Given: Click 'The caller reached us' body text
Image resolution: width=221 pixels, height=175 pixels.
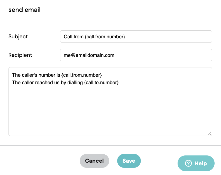Looking at the screenshot, I should (x=36, y=82).
